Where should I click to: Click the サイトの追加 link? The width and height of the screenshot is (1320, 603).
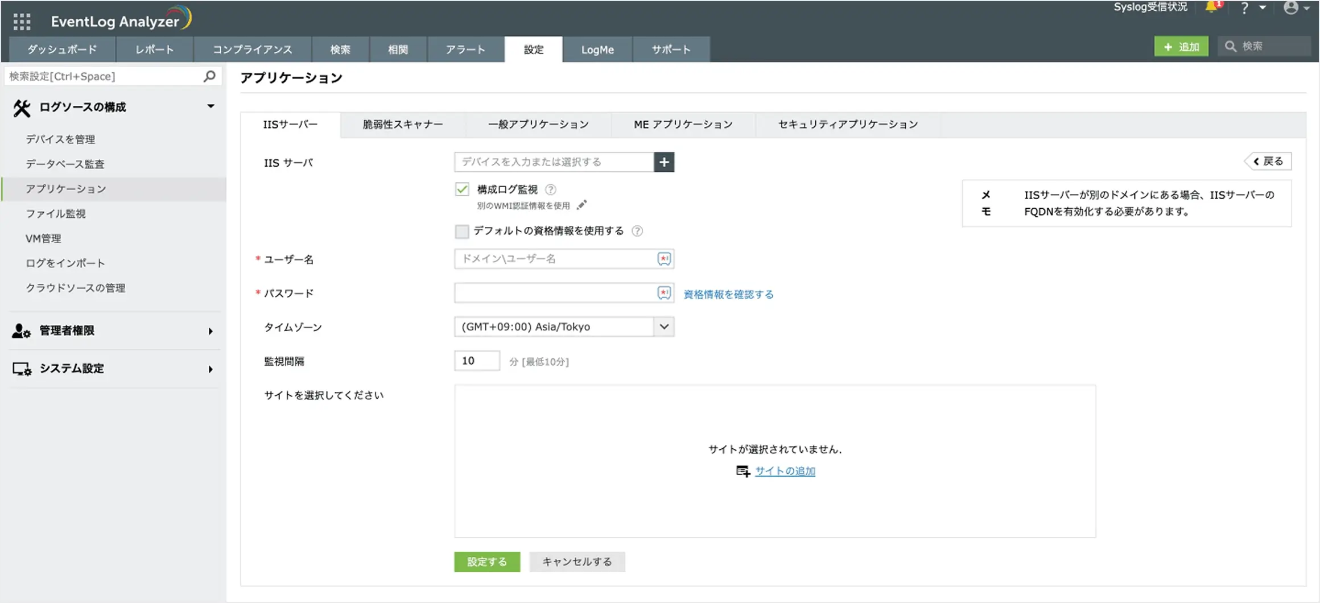(785, 471)
